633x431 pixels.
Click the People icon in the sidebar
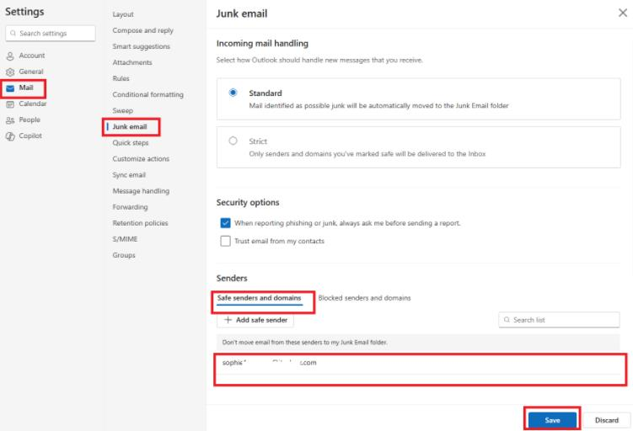click(x=10, y=120)
